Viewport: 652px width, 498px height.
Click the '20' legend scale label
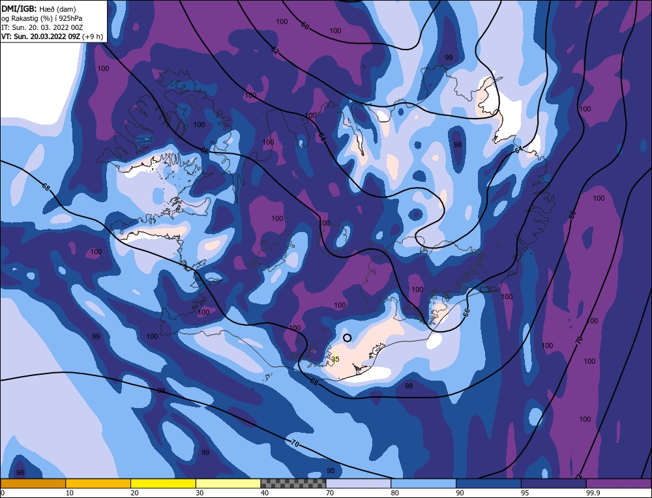(x=134, y=493)
